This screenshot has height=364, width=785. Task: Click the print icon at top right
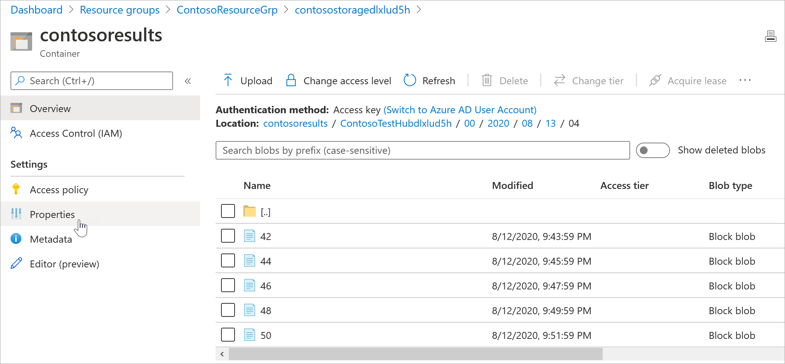(x=770, y=36)
